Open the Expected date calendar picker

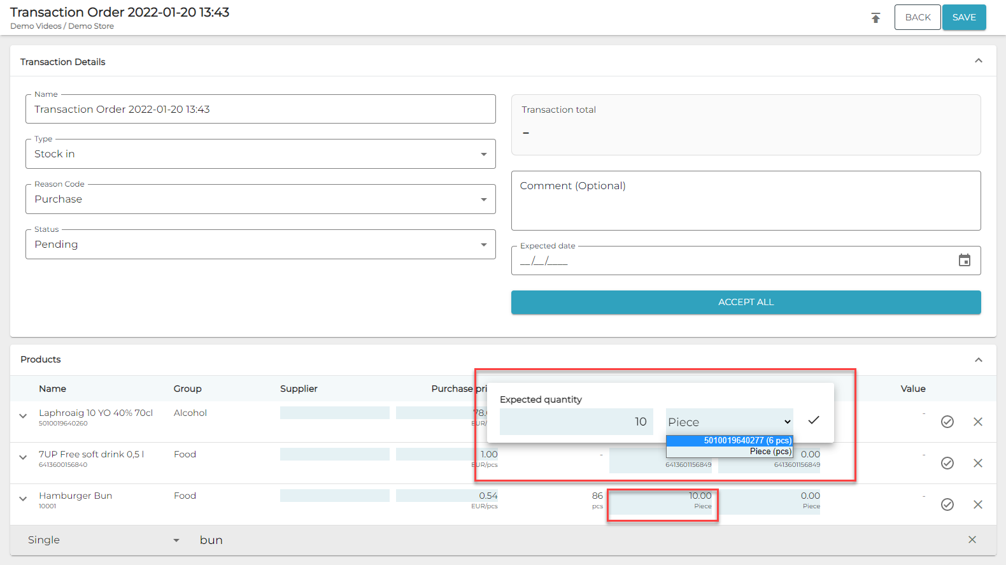click(964, 261)
